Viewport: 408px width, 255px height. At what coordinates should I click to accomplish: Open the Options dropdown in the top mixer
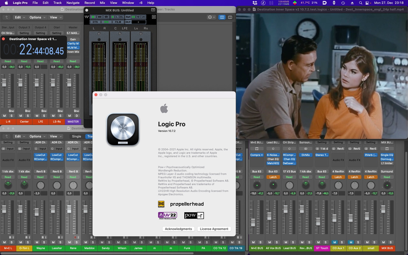point(37,17)
